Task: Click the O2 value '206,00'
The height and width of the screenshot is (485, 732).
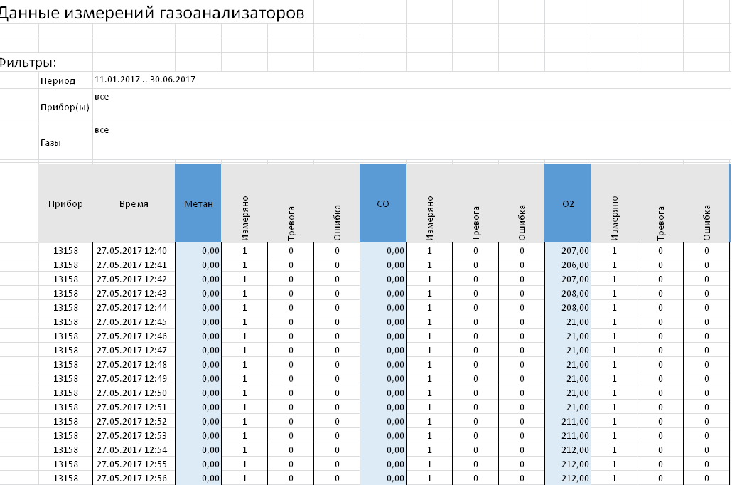Action: [575, 265]
